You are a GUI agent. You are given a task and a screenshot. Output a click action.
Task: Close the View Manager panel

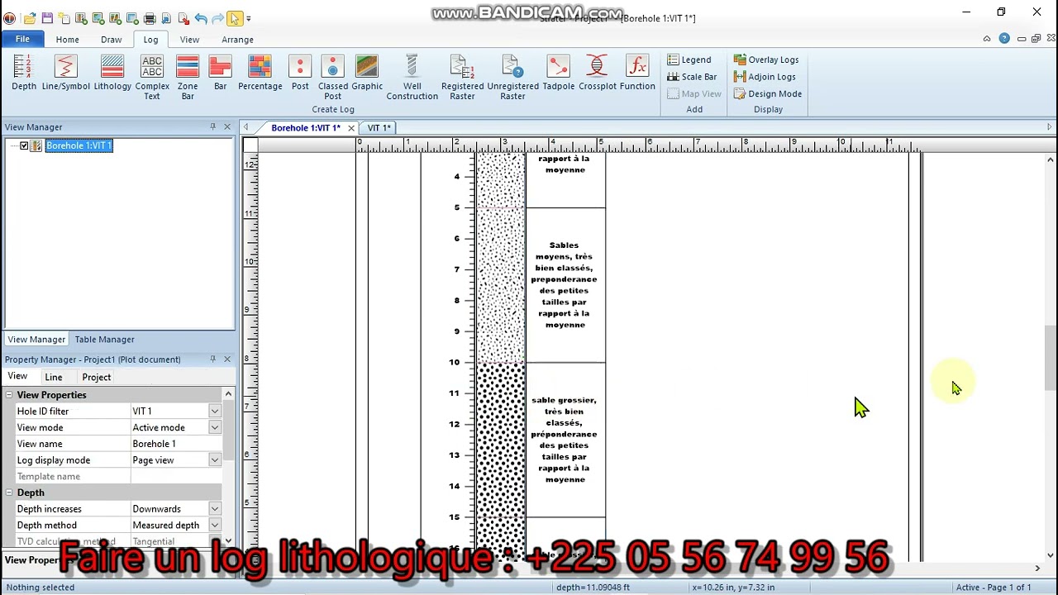coord(227,126)
